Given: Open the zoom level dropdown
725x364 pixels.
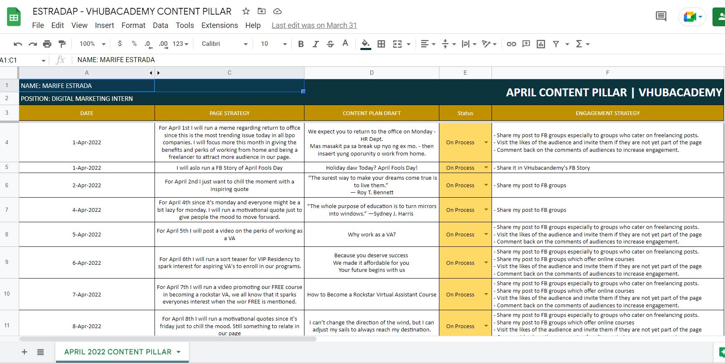Looking at the screenshot, I should pyautogui.click(x=92, y=44).
